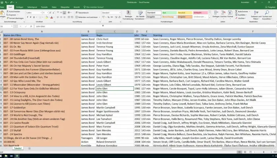Decrease font size with the smaller A icon
The width and height of the screenshot is (277, 158).
(53, 13)
